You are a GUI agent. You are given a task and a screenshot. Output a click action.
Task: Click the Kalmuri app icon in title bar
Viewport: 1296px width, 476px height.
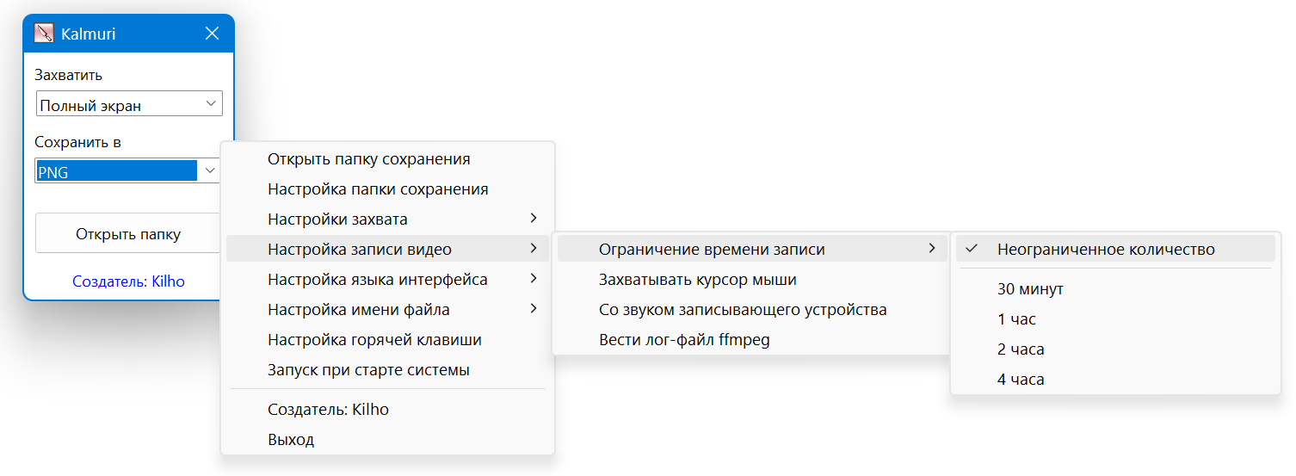(43, 34)
